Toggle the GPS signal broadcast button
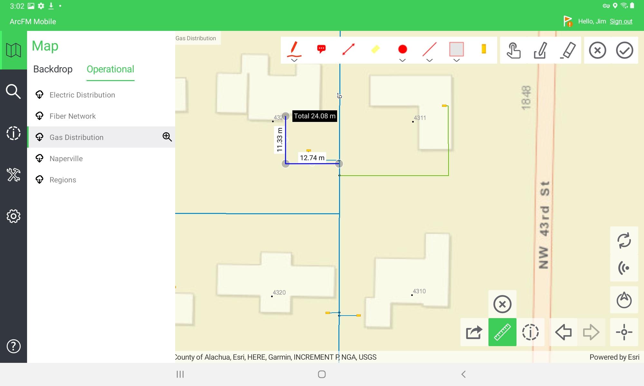The width and height of the screenshot is (644, 386). click(x=624, y=268)
